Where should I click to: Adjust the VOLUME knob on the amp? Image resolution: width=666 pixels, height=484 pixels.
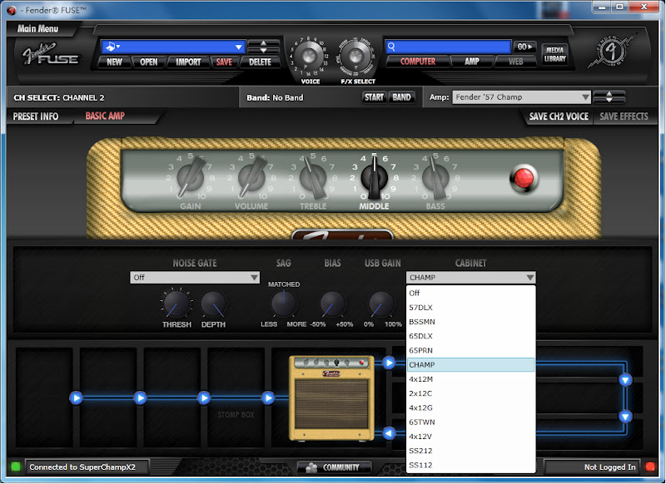[x=251, y=178]
